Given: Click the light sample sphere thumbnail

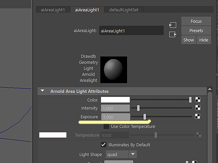Looking at the screenshot, I should tap(113, 70).
